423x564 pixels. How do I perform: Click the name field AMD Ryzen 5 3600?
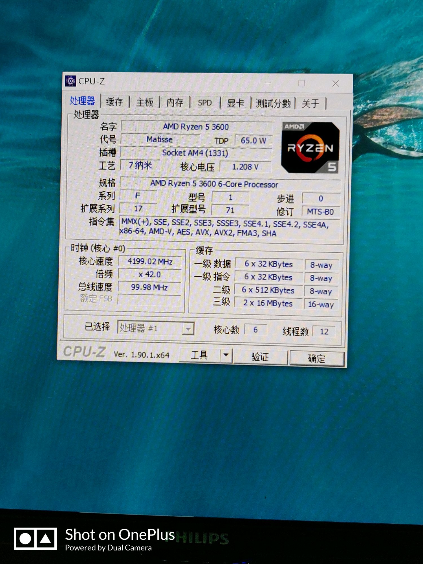tap(196, 127)
